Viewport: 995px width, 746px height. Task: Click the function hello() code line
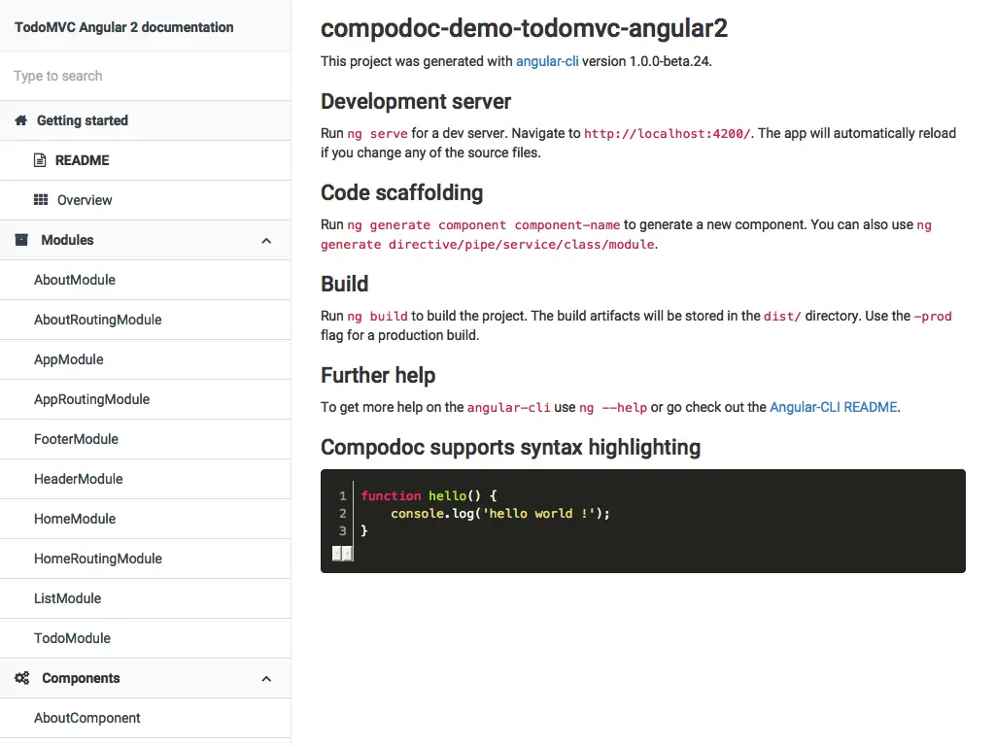point(429,496)
